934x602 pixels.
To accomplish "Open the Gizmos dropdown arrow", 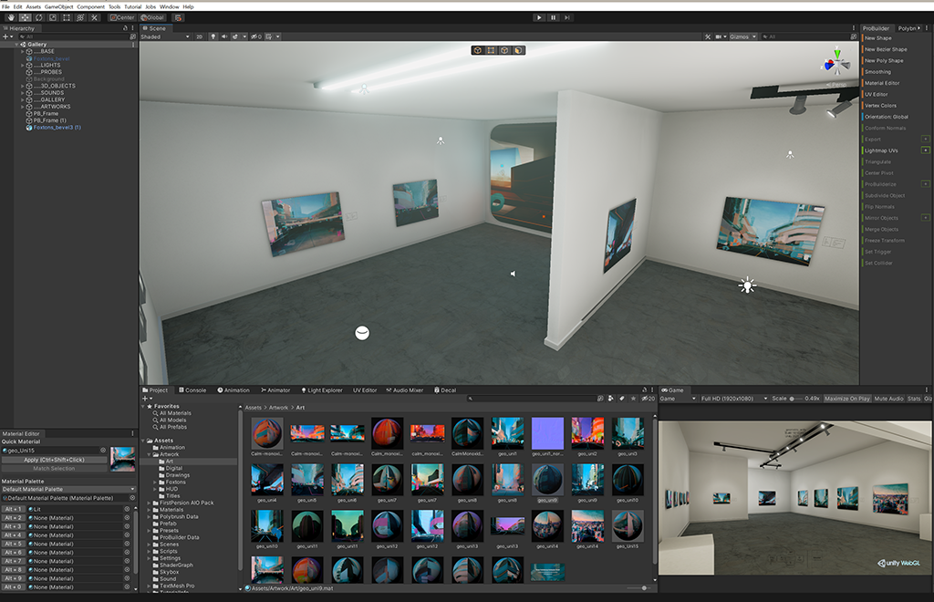I will [754, 36].
